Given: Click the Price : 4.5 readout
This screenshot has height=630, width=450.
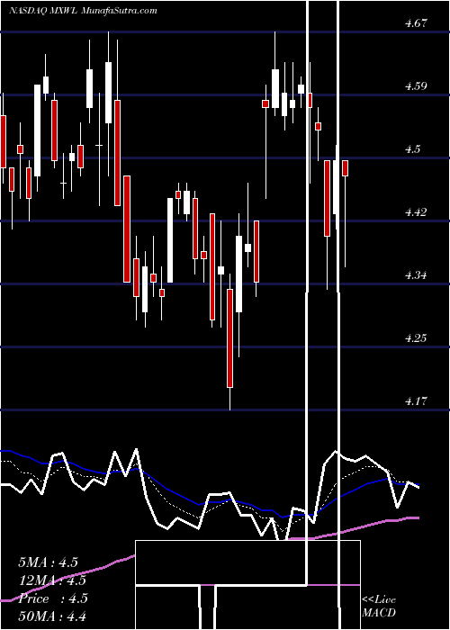Looking at the screenshot, I should coord(52,598).
